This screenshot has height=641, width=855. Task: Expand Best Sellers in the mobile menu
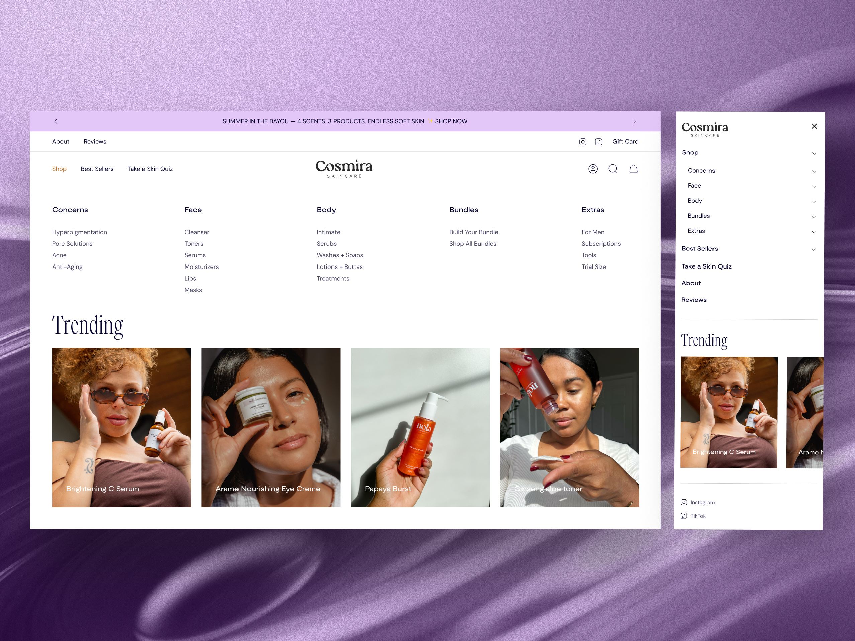[x=814, y=249]
